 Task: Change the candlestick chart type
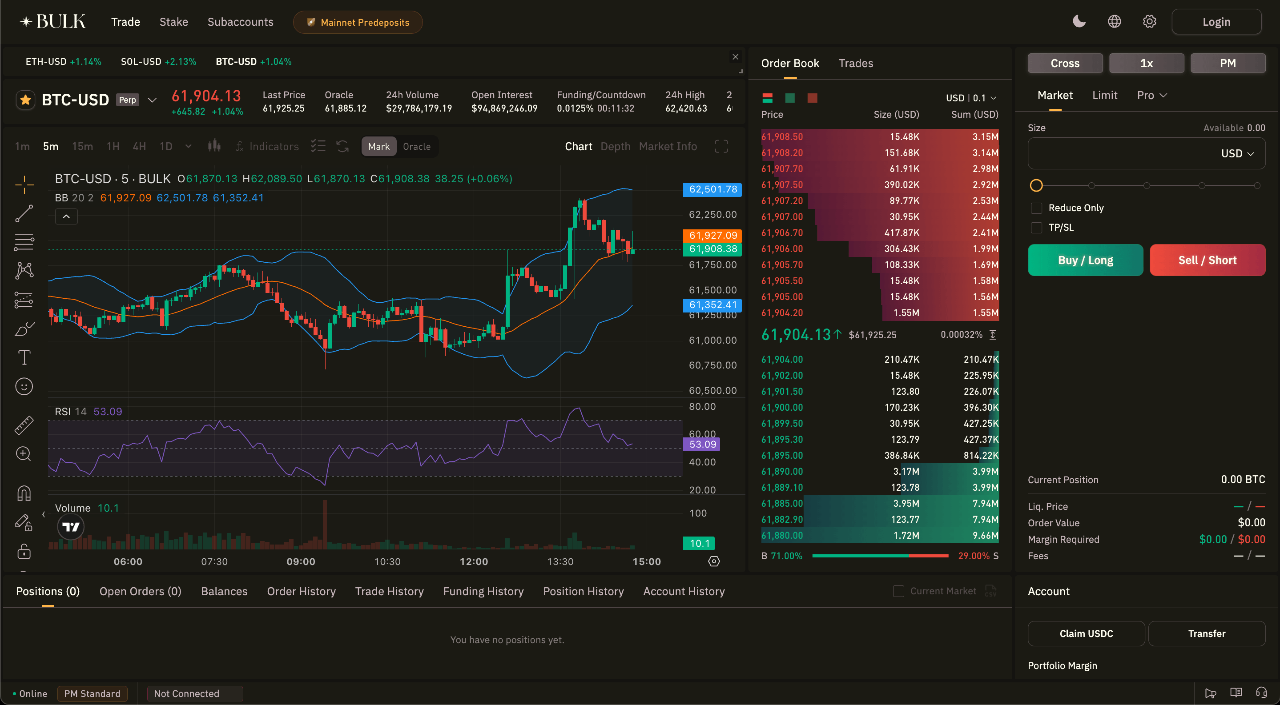(x=214, y=146)
